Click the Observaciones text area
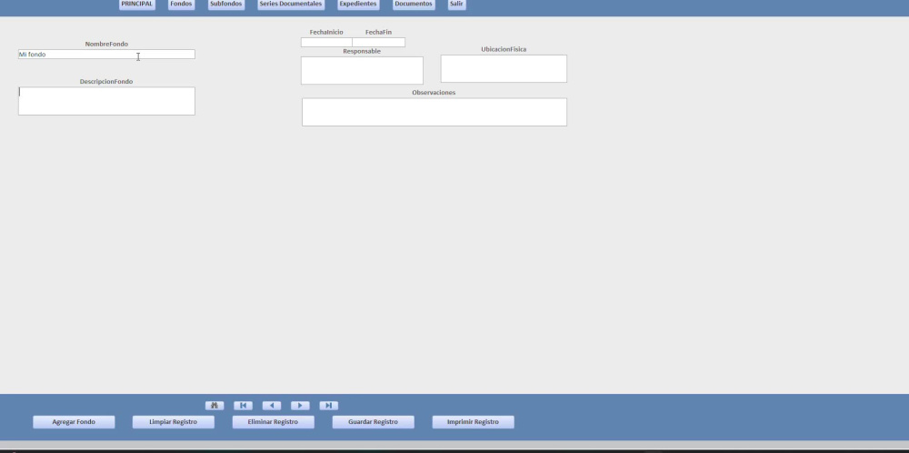Screen dimensions: 909x453 (435, 112)
